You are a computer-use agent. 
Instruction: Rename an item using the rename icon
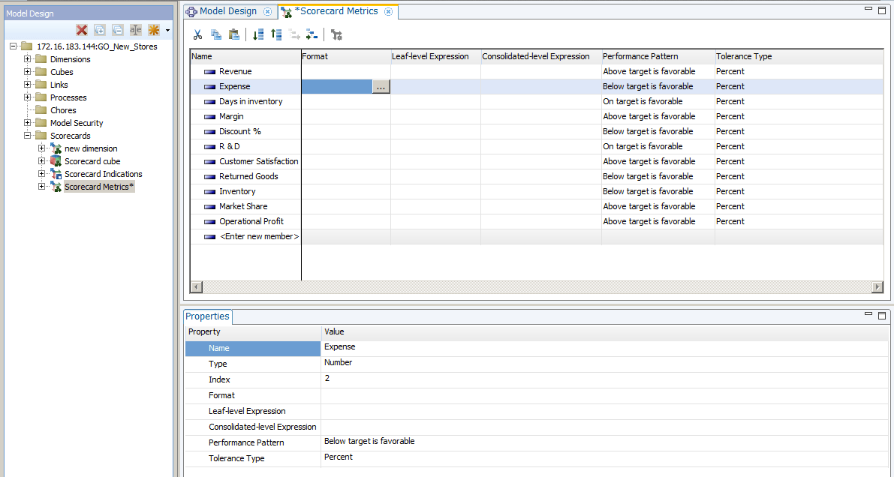point(136,29)
